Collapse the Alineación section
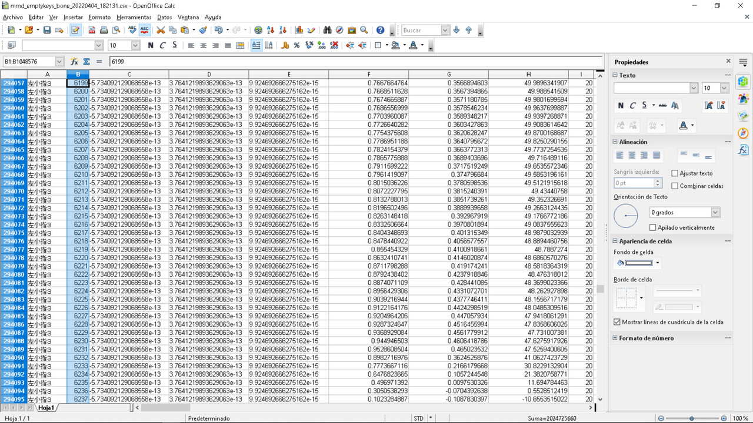The width and height of the screenshot is (753, 423). point(616,142)
